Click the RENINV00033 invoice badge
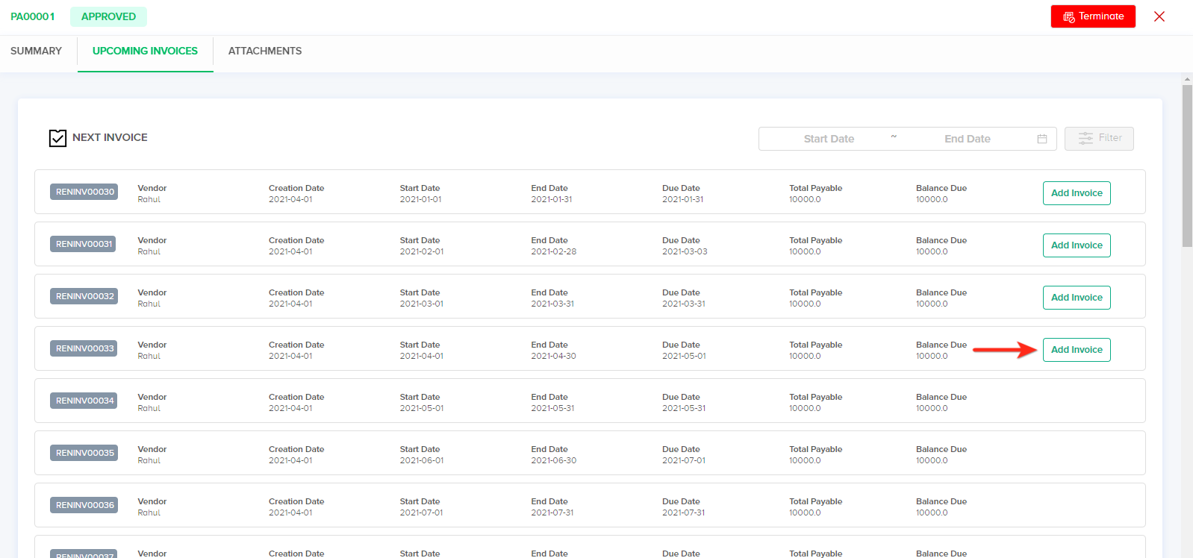The image size is (1193, 558). (85, 348)
